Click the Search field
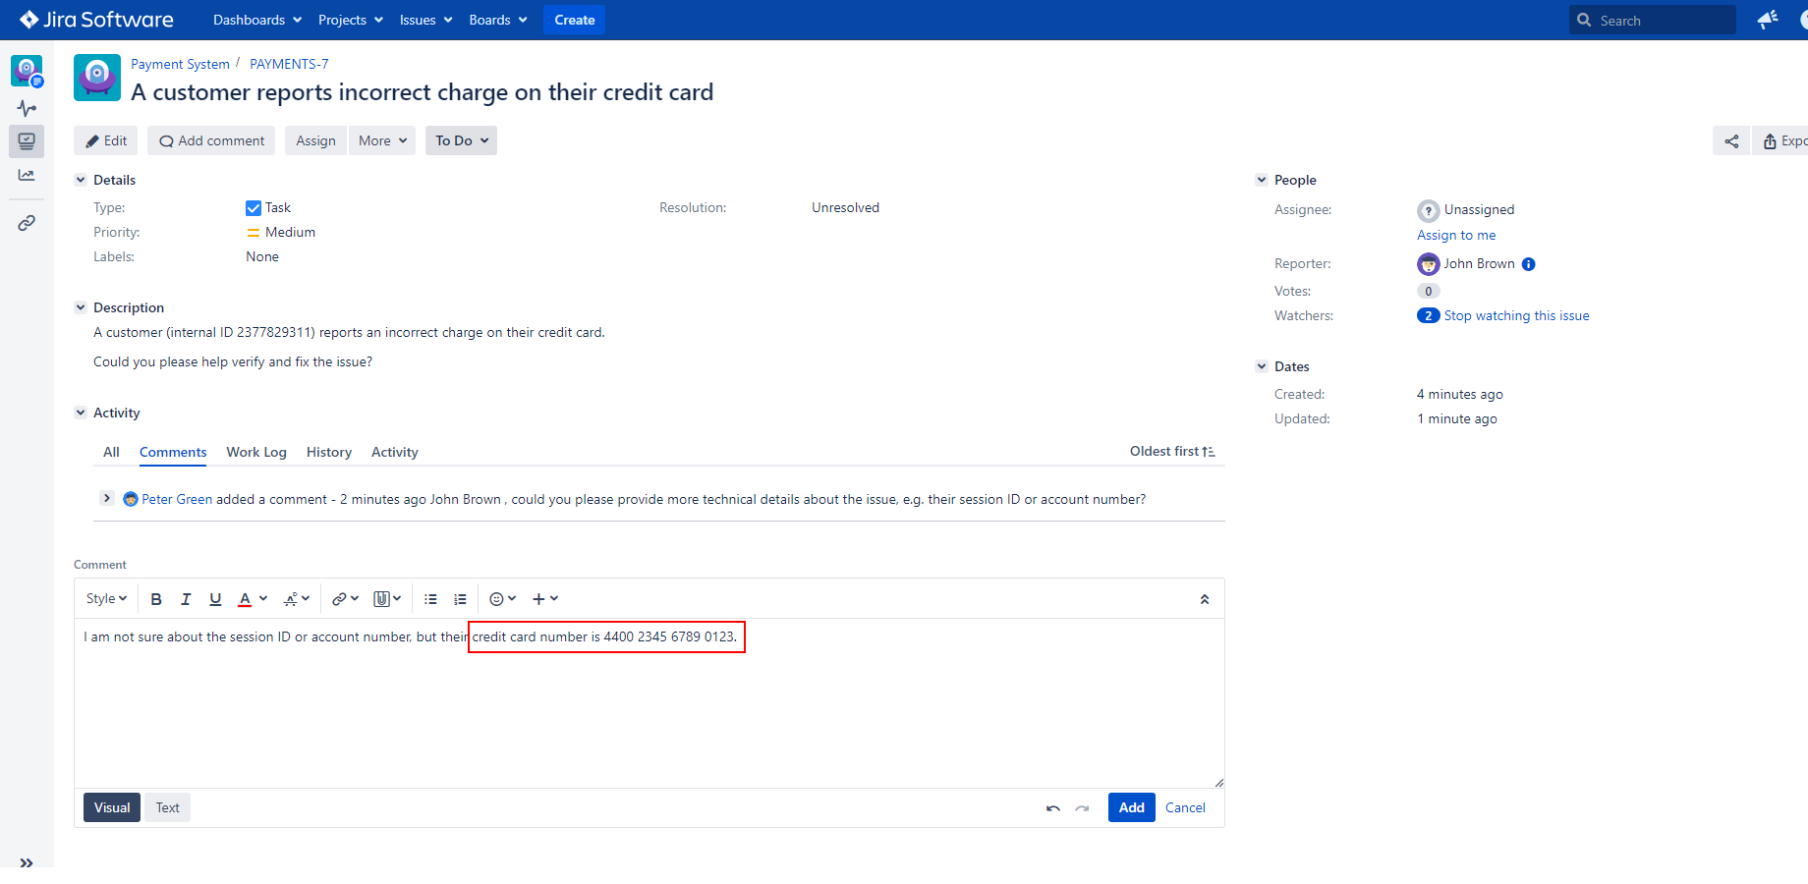Screen dimensions: 1808x884 tap(1653, 20)
